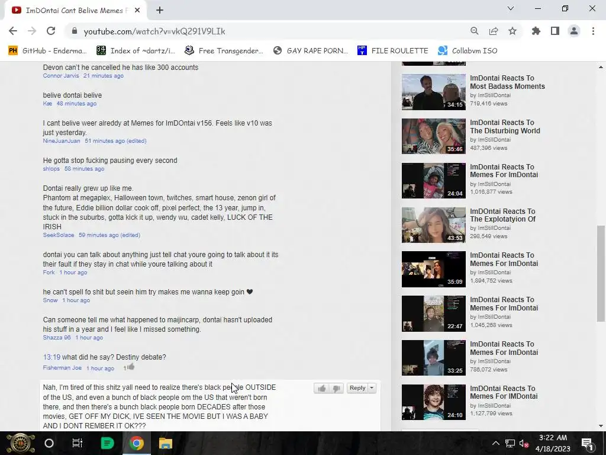
Task: Expand the dropdown arrow beside Reply
Action: [x=372, y=388]
